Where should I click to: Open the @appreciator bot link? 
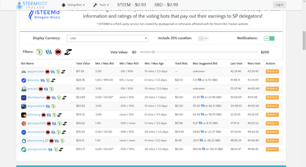tap(35, 71)
